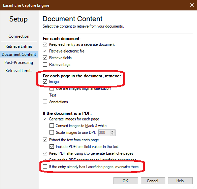
Task: Click the 'For each document:' label
Action: [x=62, y=39]
